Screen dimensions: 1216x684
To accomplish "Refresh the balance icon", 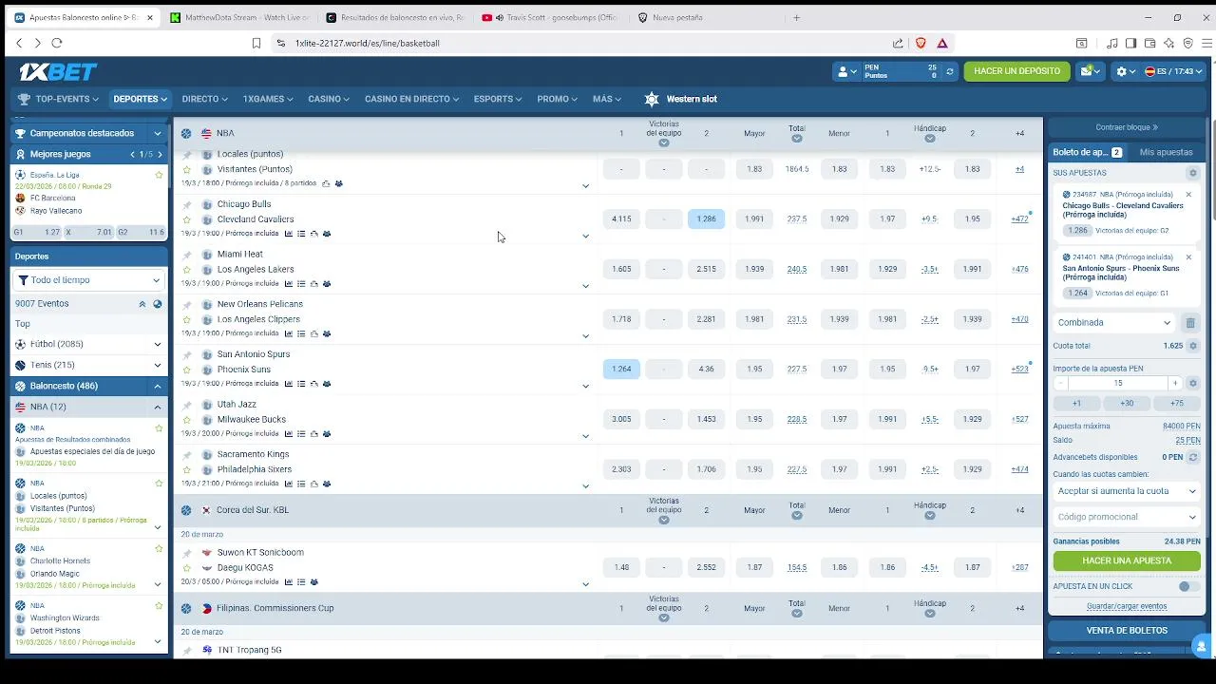I will tap(949, 72).
